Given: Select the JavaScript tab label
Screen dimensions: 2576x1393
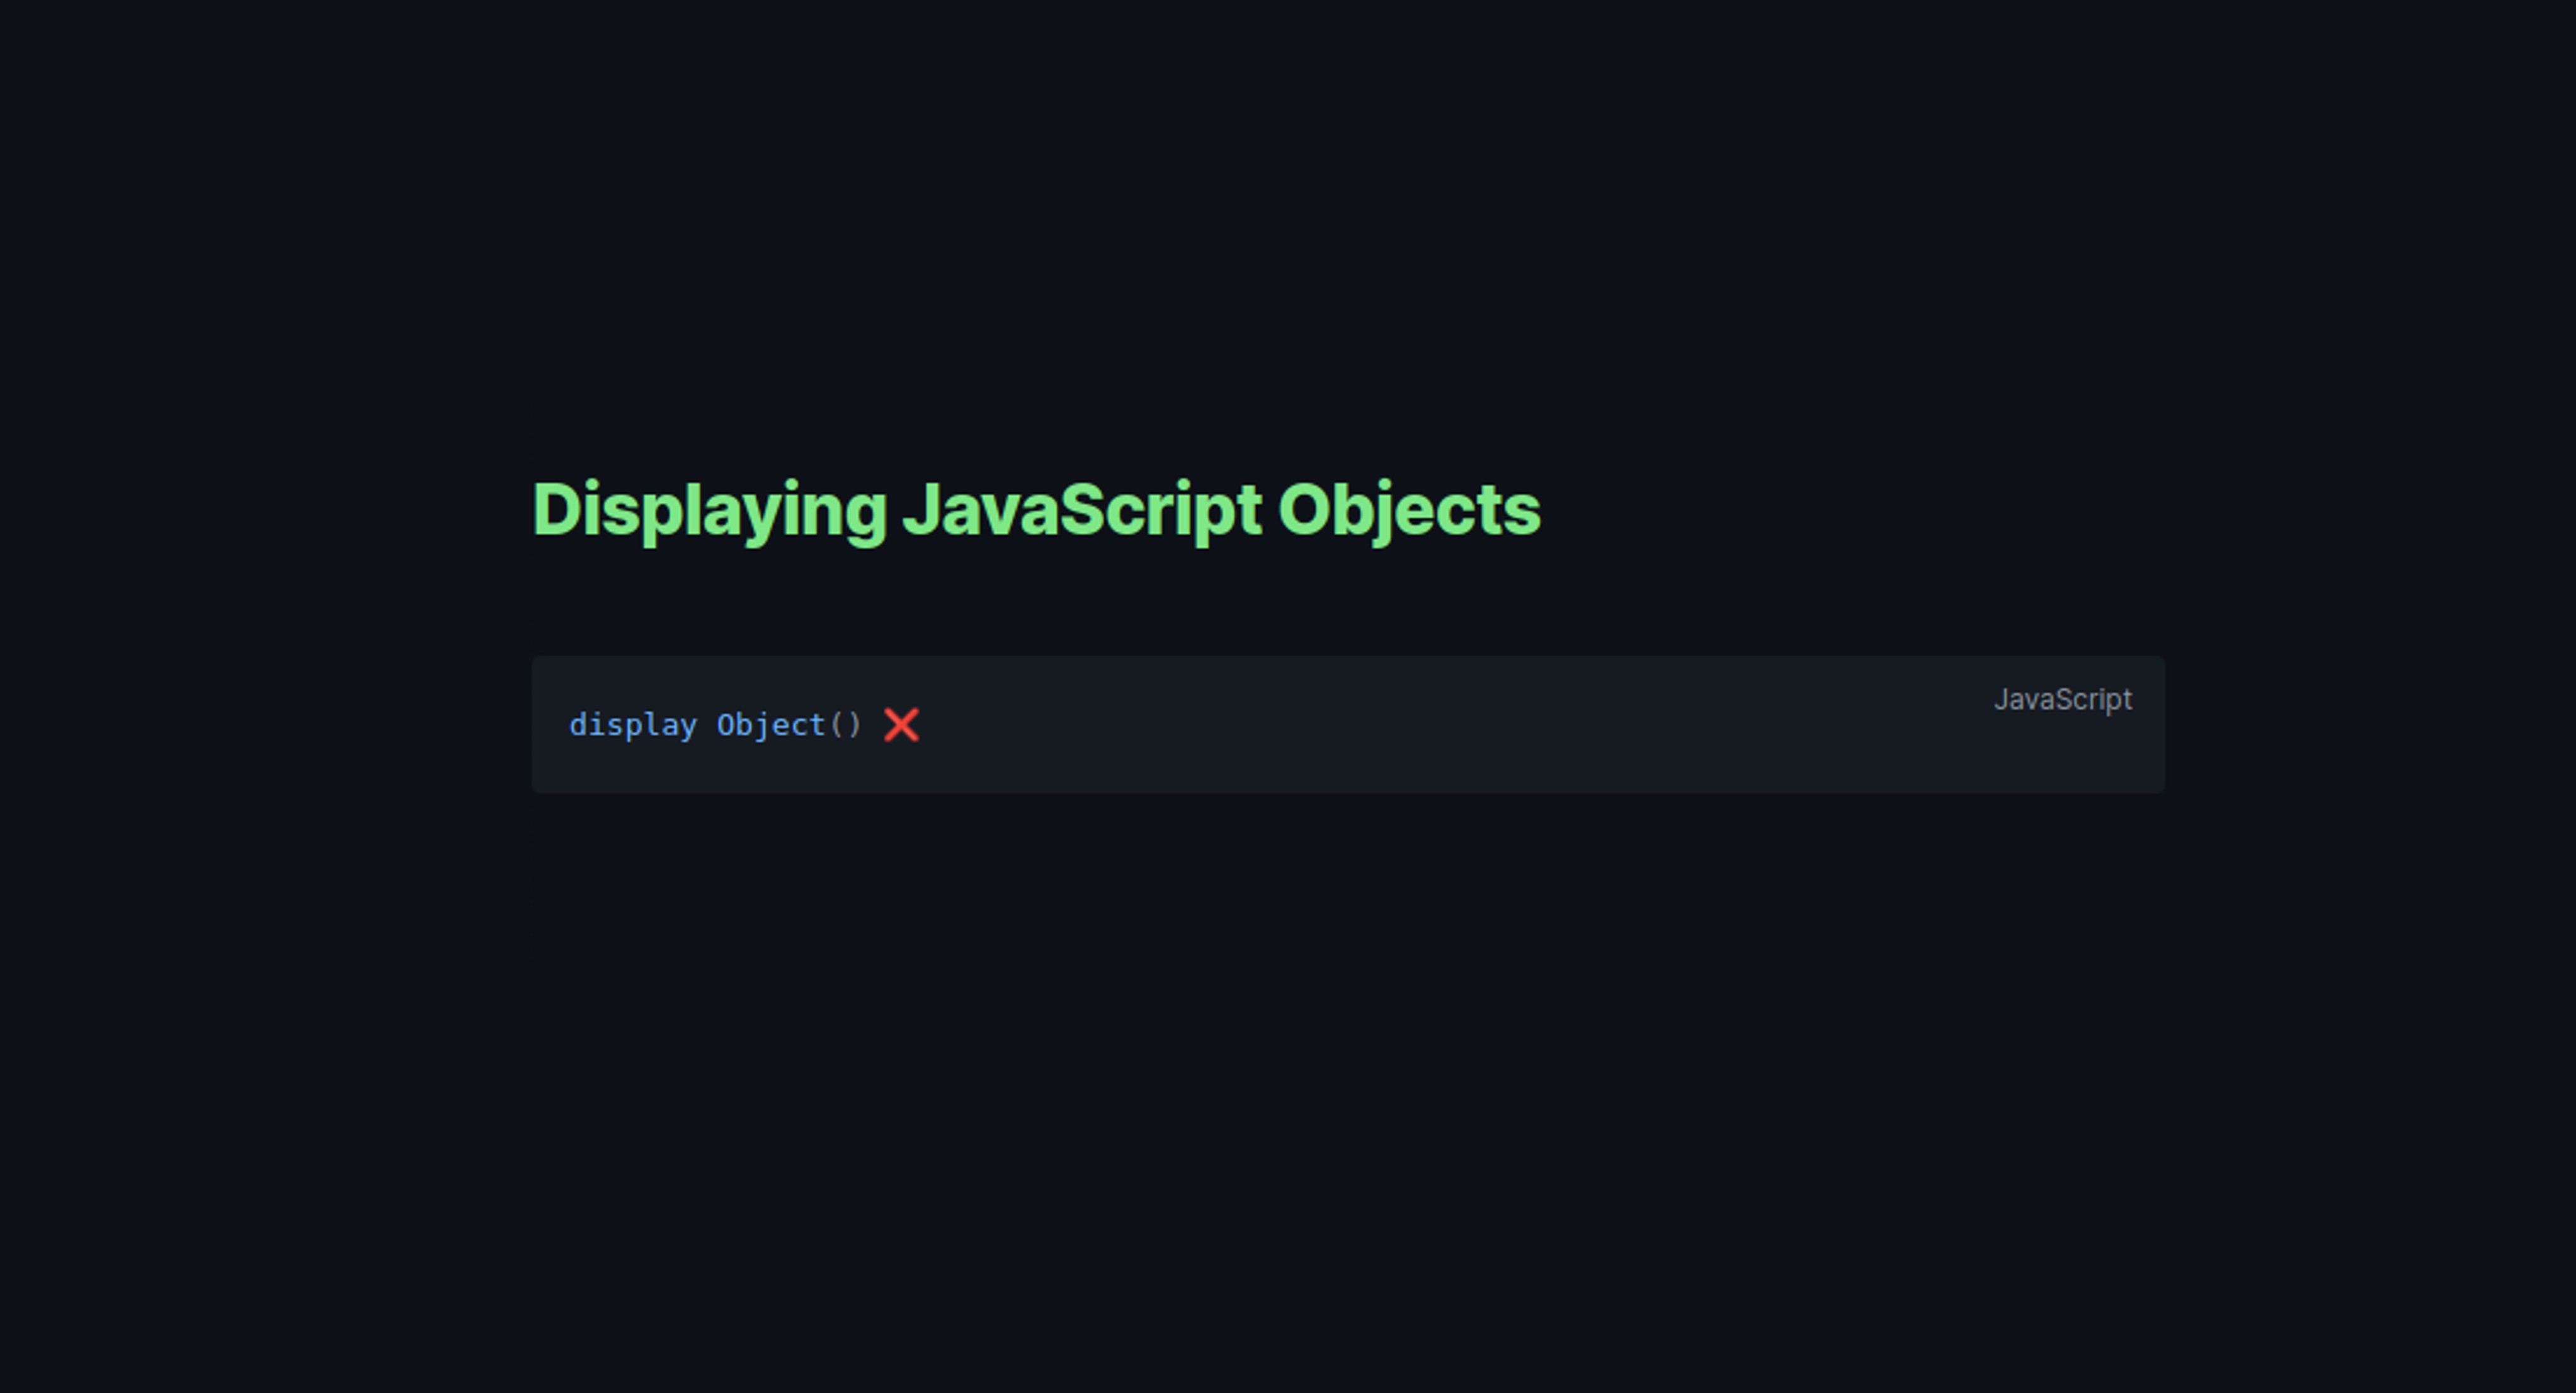Looking at the screenshot, I should tap(2058, 698).
